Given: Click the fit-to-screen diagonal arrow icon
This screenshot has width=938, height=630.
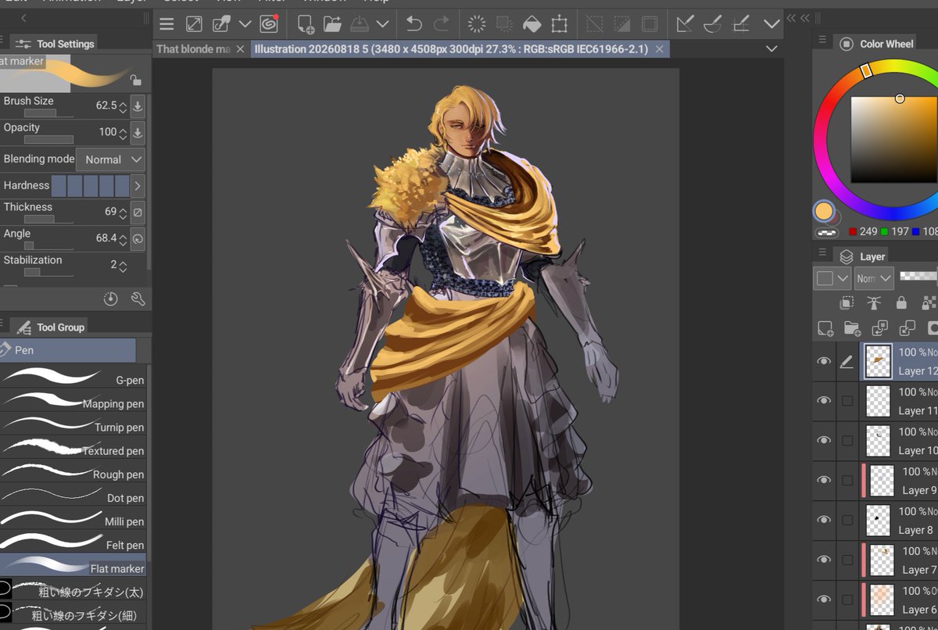Looking at the screenshot, I should pyautogui.click(x=195, y=24).
